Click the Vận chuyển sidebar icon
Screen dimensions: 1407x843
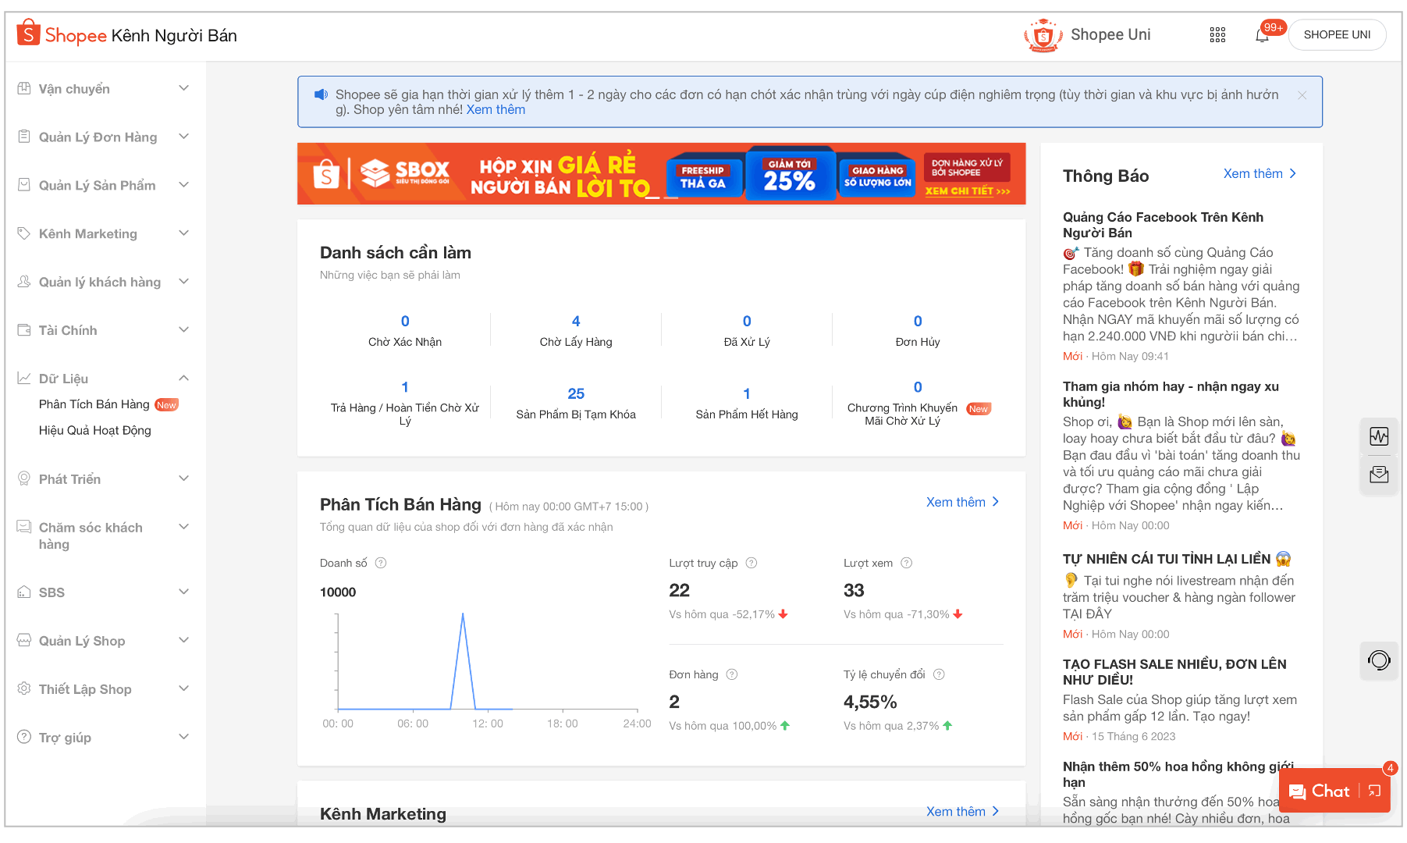(24, 88)
